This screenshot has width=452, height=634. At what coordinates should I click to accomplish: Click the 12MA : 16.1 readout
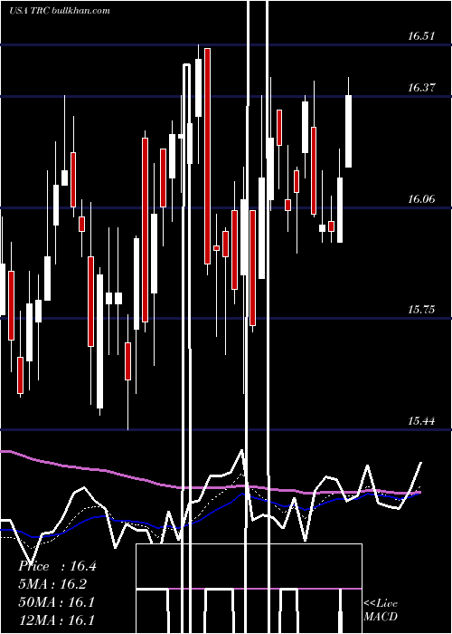[x=56, y=620]
